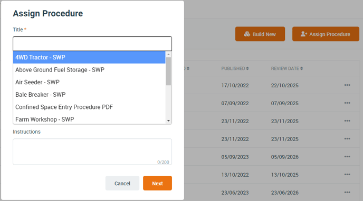
Task: Open three-dot menu for 23/06/2023 row
Action: click(347, 192)
